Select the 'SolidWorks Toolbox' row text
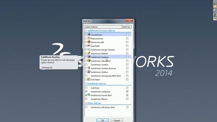 click(99, 65)
